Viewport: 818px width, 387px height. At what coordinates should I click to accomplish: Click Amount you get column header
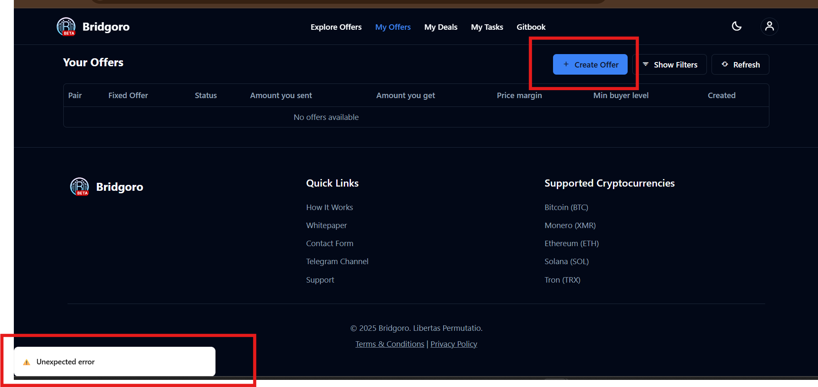tap(405, 96)
